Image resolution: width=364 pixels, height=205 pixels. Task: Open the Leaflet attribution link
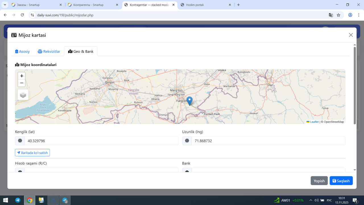pyautogui.click(x=314, y=122)
